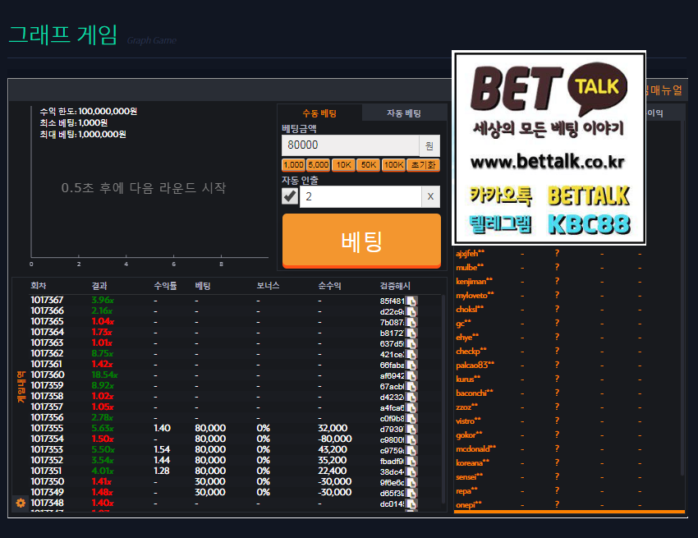Select player ajxjfeh** in the list

click(x=470, y=254)
